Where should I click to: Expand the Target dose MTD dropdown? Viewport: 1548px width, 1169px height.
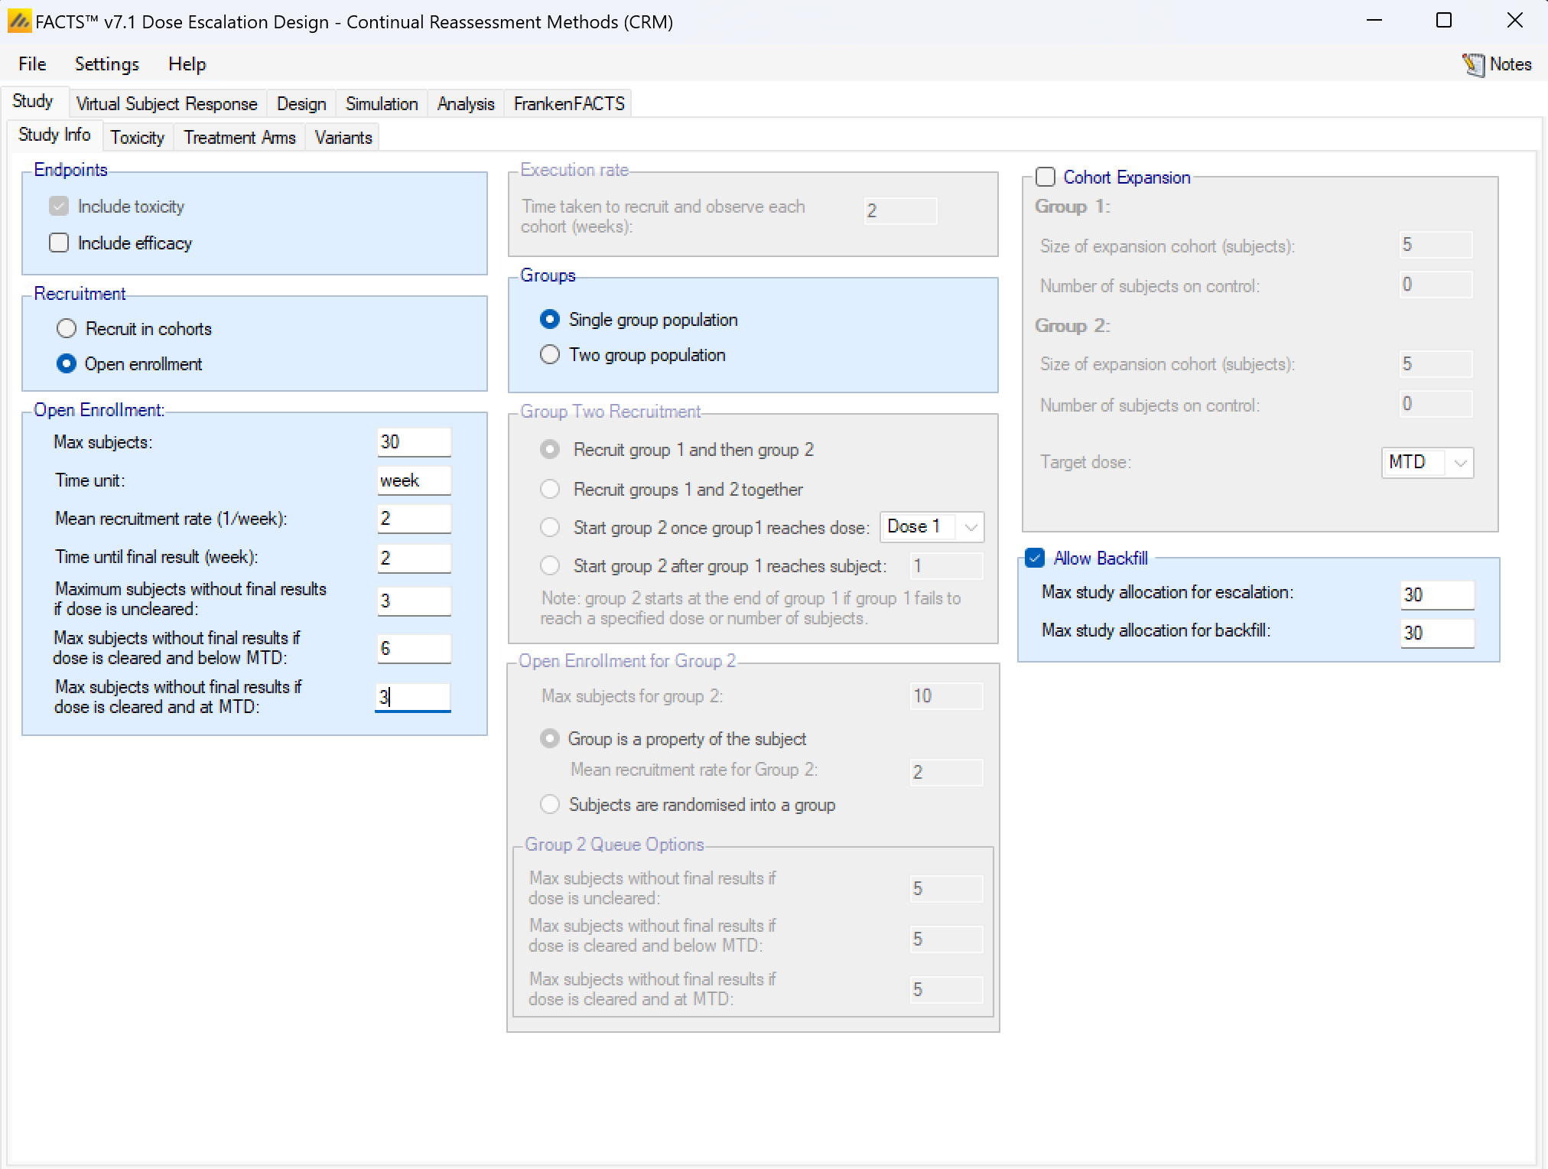click(x=1459, y=463)
